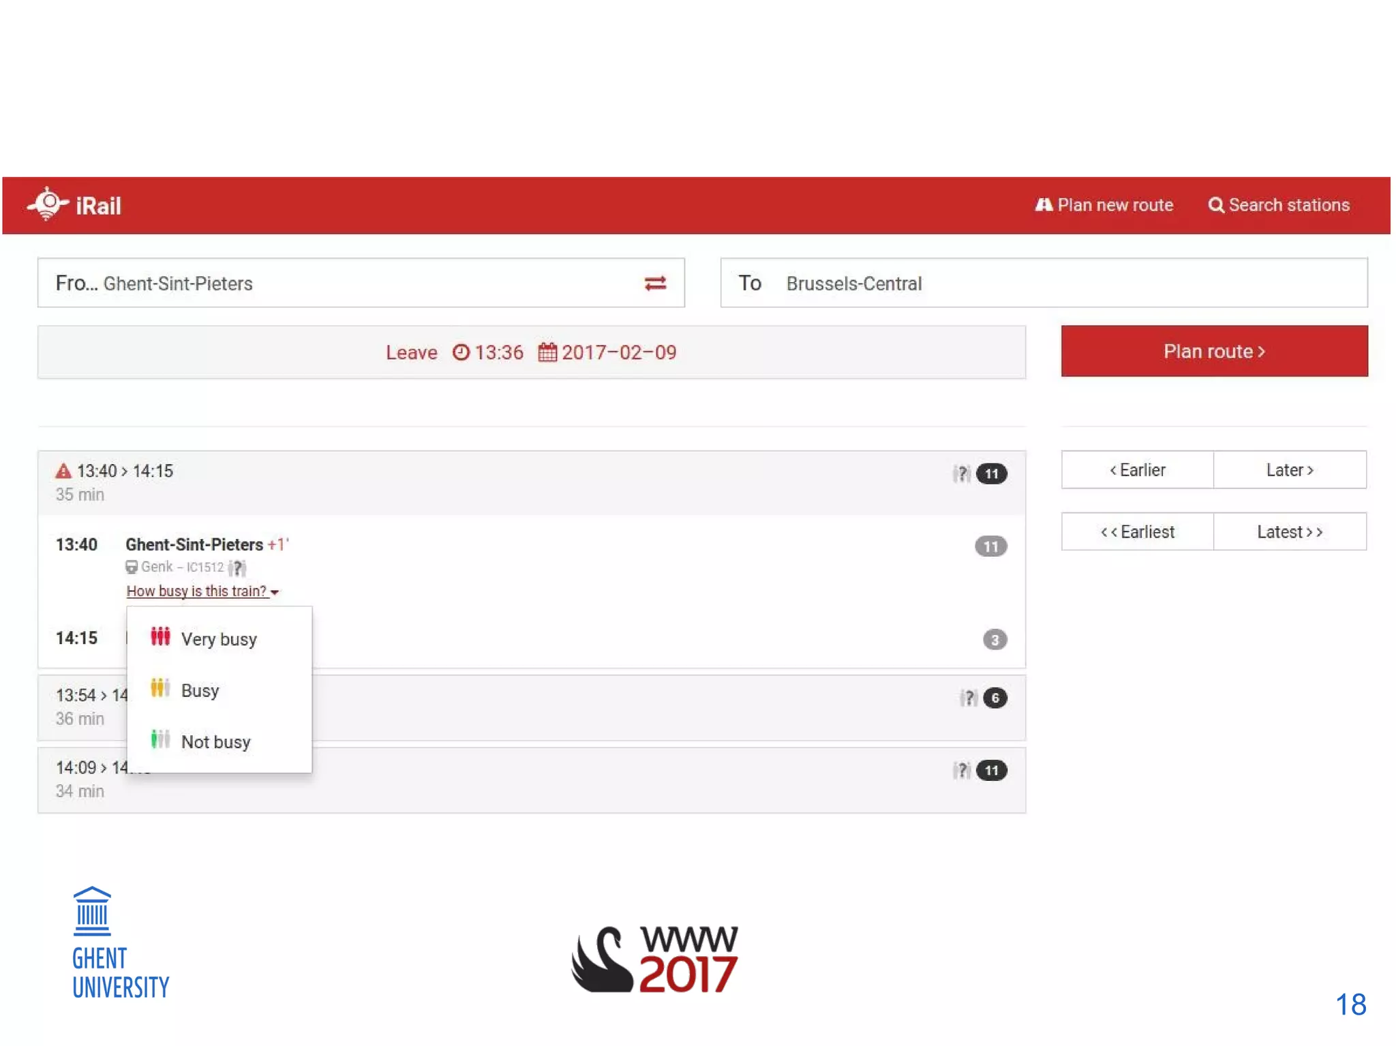Click red warning triangle on 13:40 route
1396x1046 pixels.
click(63, 471)
